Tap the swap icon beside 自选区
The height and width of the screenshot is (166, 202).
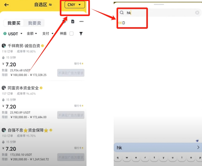click(50, 5)
